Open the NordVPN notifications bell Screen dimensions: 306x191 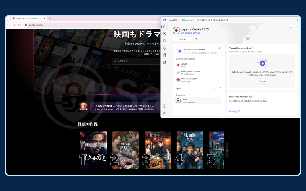298,27
